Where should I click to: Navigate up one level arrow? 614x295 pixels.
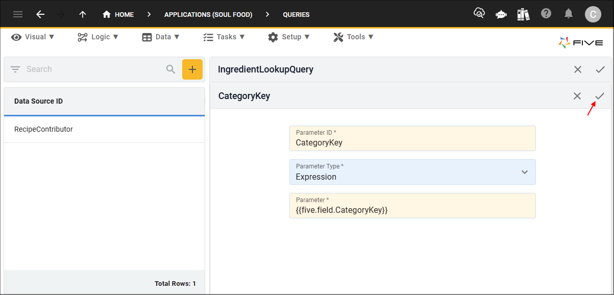[x=83, y=14]
